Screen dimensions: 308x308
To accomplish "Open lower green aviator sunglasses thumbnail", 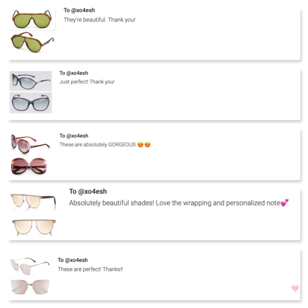I will [x=32, y=43].
